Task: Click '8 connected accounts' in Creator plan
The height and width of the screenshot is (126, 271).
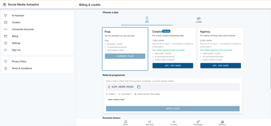Action: (x=164, y=57)
